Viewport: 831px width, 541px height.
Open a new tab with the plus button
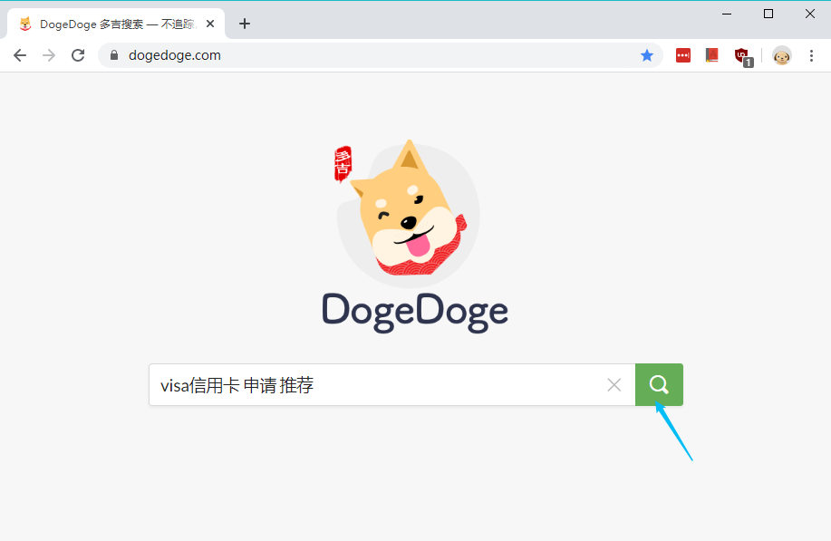click(245, 24)
